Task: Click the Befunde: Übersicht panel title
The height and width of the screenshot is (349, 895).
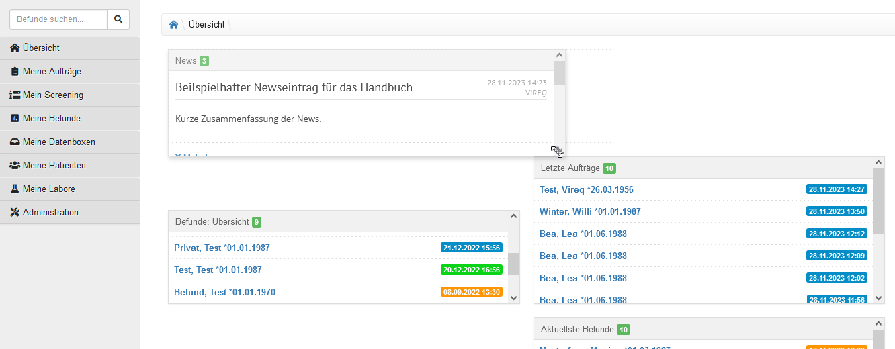Action: 212,222
